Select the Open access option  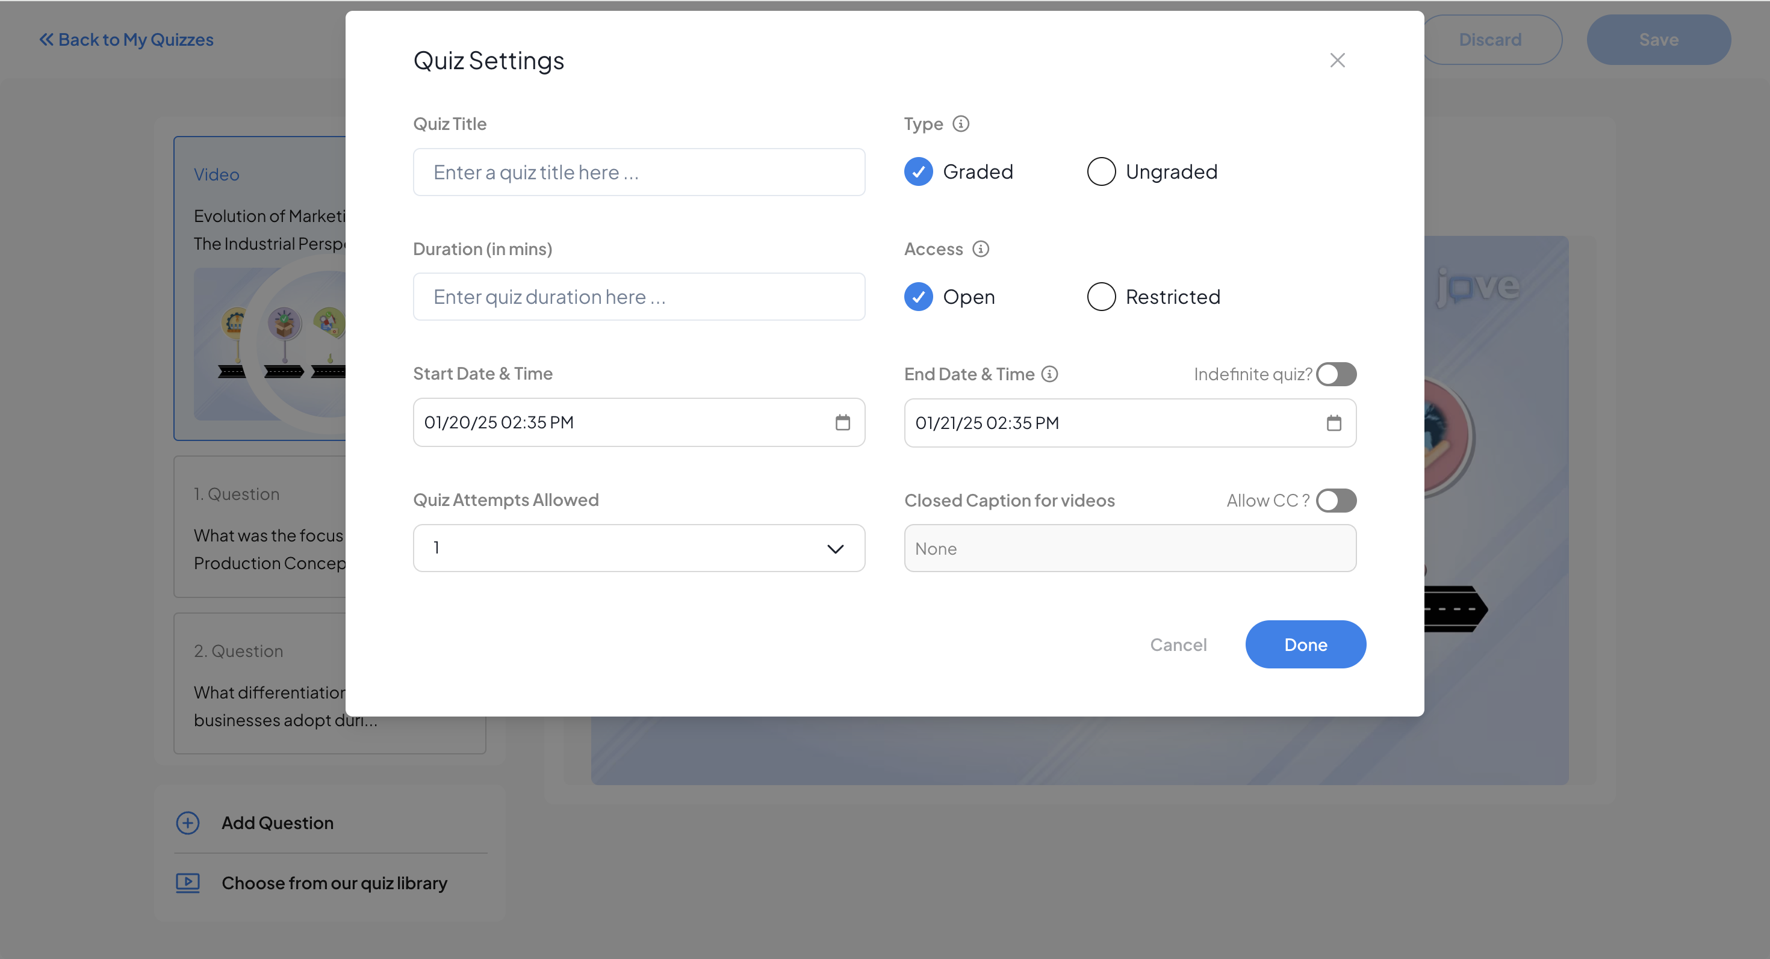click(918, 297)
